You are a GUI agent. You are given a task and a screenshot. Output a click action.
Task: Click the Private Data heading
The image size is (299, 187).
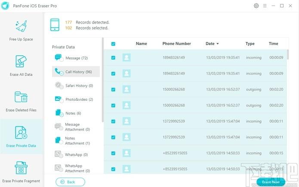[x=63, y=47]
